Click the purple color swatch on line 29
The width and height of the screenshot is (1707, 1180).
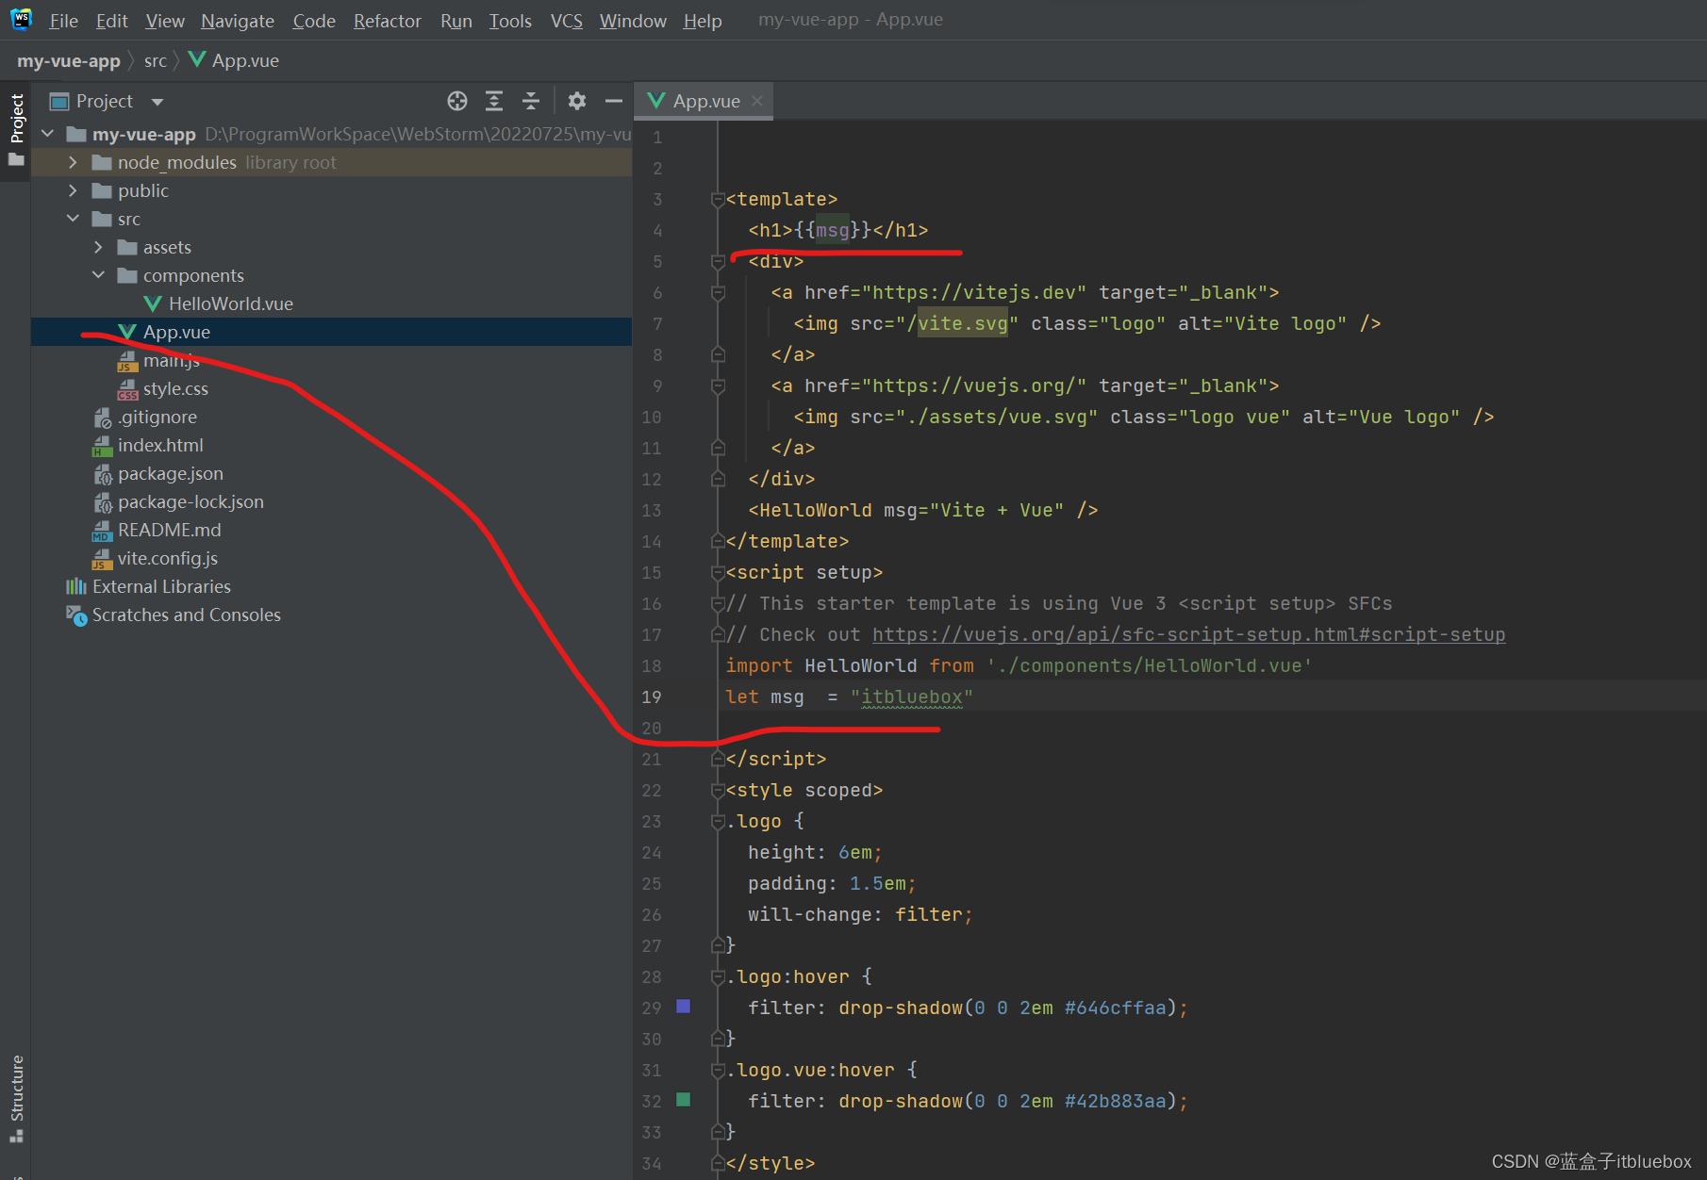[x=684, y=1007]
